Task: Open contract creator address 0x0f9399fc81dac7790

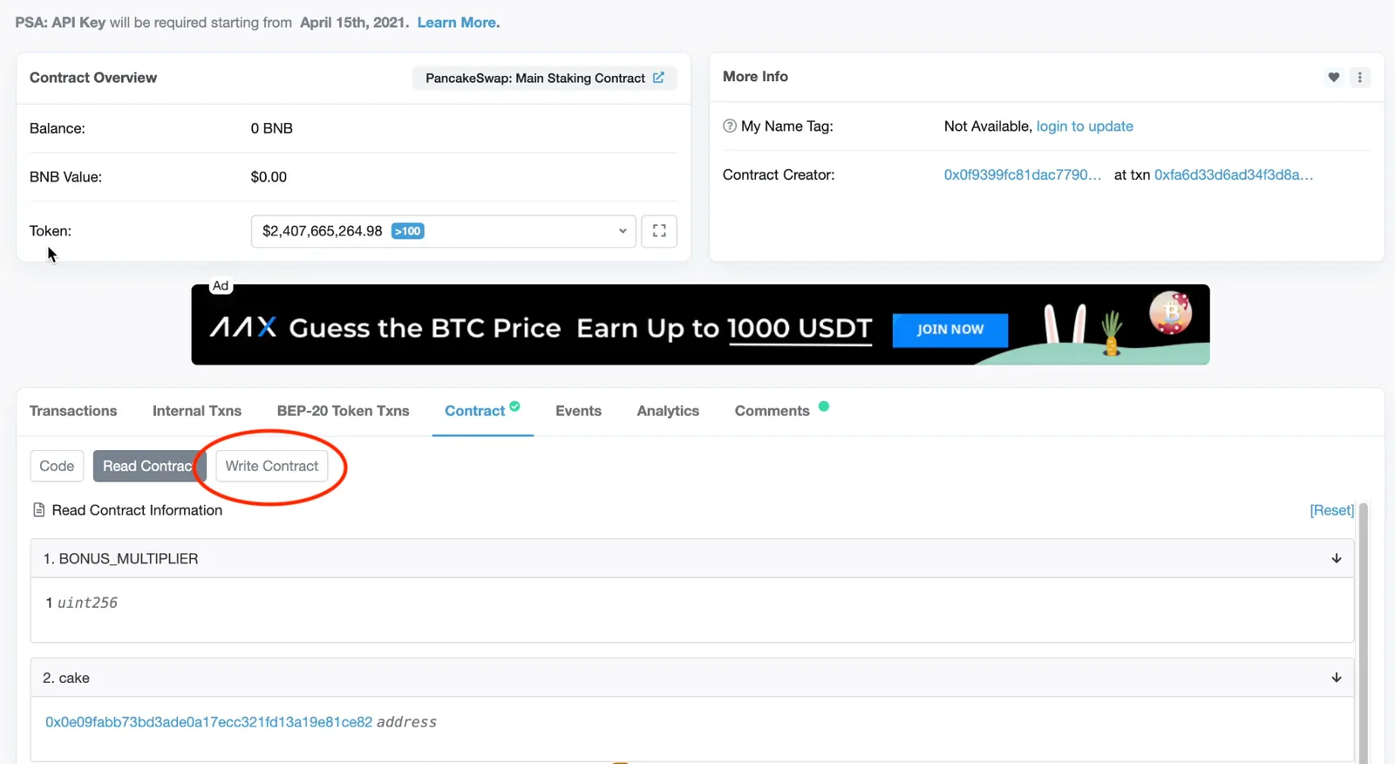Action: (1023, 174)
